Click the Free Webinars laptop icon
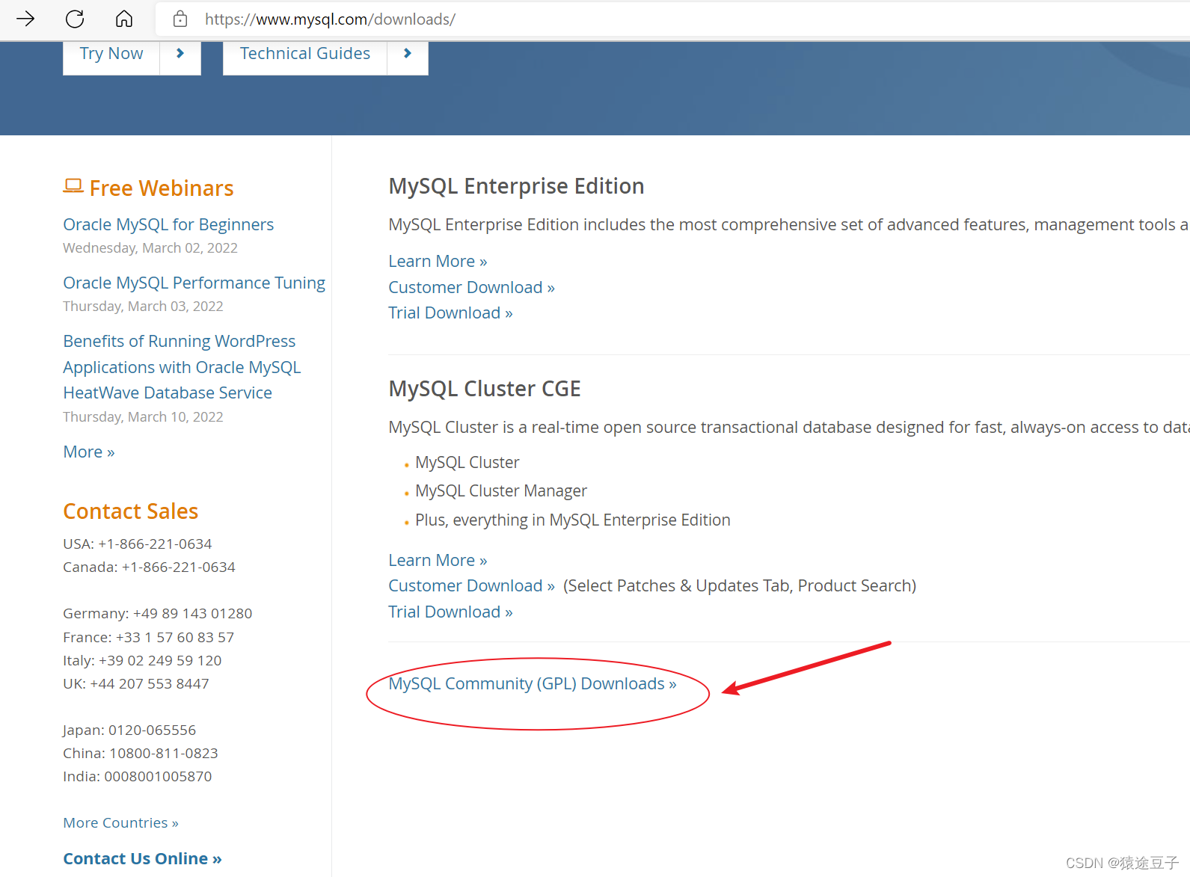This screenshot has height=877, width=1190. (73, 186)
